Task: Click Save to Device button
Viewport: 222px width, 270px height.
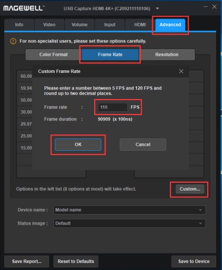Action: [x=194, y=261]
